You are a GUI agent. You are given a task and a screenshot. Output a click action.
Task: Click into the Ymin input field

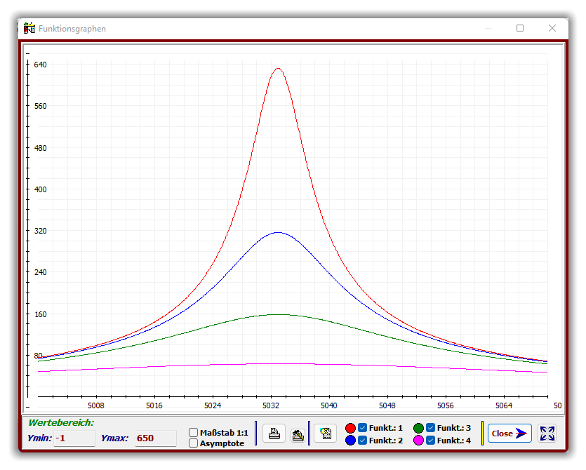74,438
